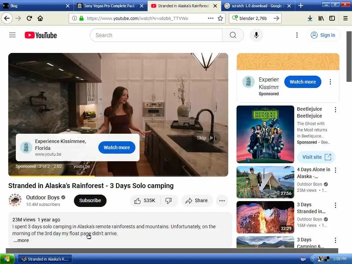Click the browser forward arrow

[x=19, y=18]
